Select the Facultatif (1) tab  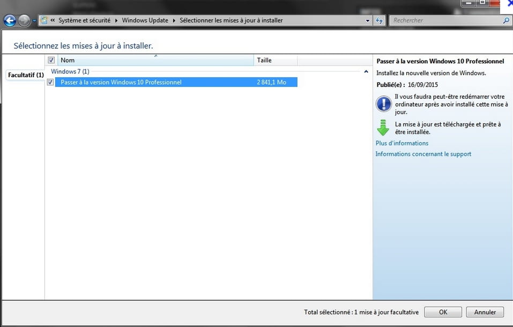click(26, 75)
